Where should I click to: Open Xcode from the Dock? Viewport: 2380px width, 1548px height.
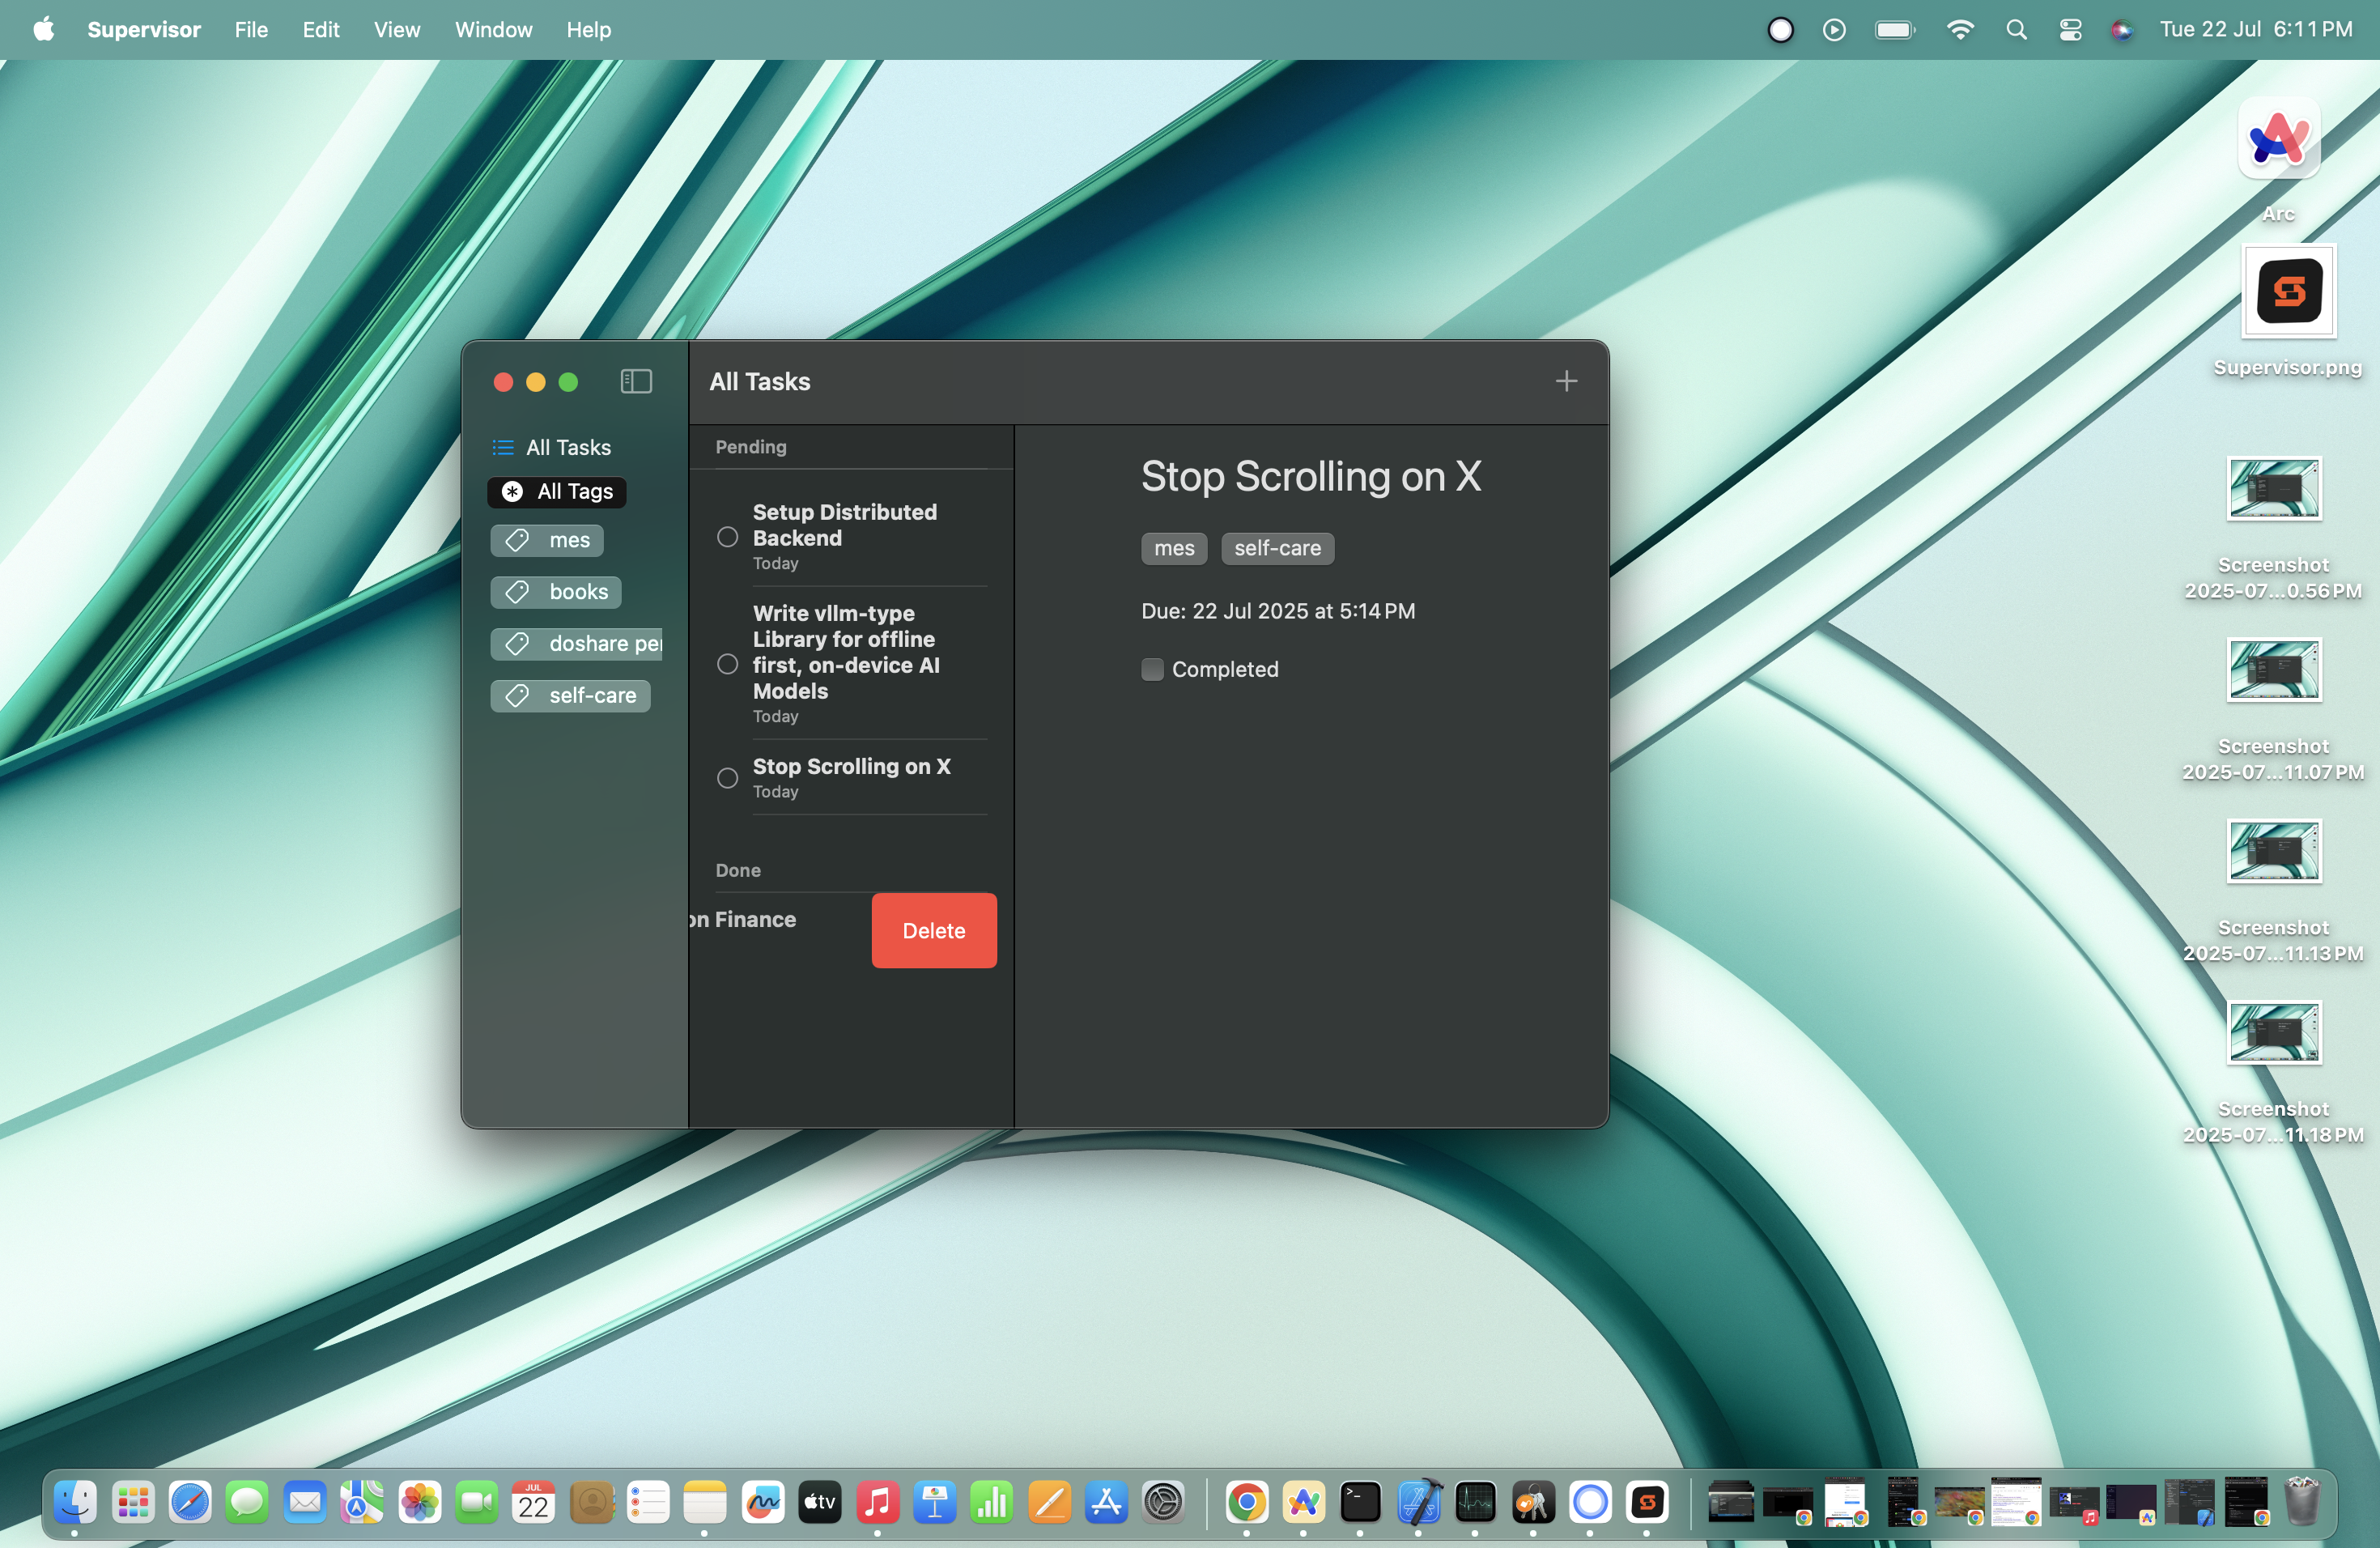pyautogui.click(x=1419, y=1502)
